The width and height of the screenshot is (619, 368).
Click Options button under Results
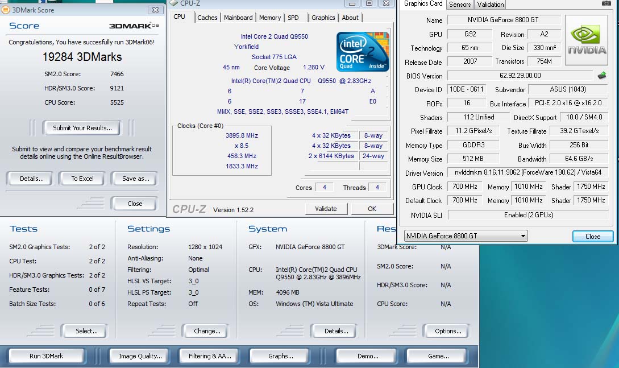[x=448, y=331]
